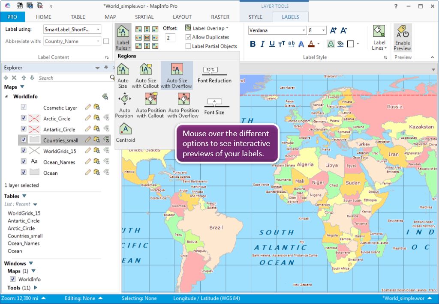Choose Auto Size with Callout rule
Screen dimensions: 439x304
145,76
